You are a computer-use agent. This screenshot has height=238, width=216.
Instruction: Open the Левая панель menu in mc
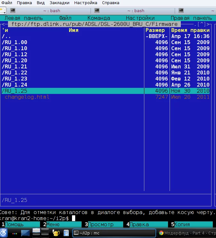click(24, 18)
